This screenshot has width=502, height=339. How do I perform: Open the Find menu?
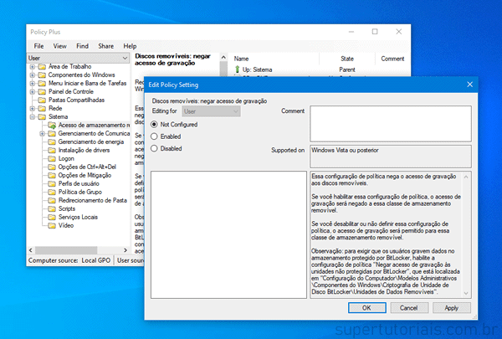click(82, 46)
